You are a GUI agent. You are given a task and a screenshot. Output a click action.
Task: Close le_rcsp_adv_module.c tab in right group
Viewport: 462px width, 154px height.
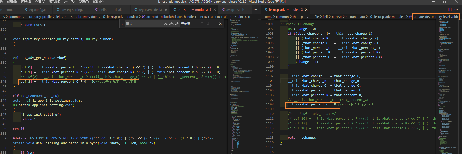pos(306,10)
